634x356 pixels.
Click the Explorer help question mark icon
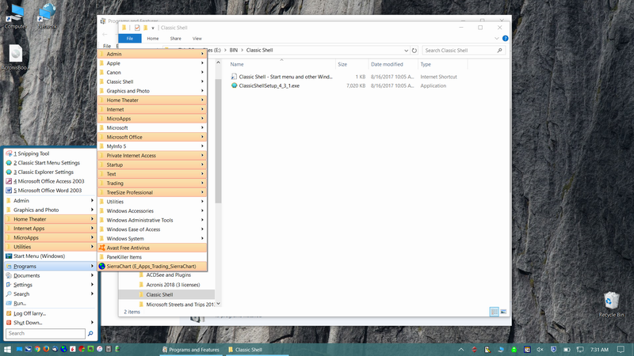505,38
